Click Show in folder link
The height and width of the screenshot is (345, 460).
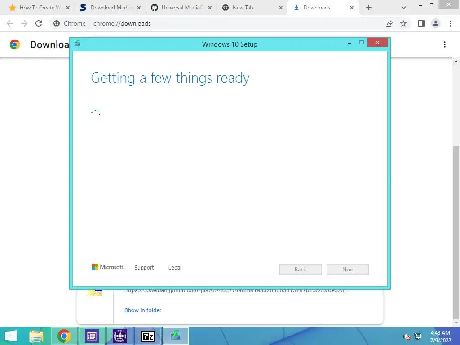(x=143, y=310)
